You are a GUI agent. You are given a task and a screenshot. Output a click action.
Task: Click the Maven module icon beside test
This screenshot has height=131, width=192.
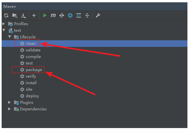[11, 31]
